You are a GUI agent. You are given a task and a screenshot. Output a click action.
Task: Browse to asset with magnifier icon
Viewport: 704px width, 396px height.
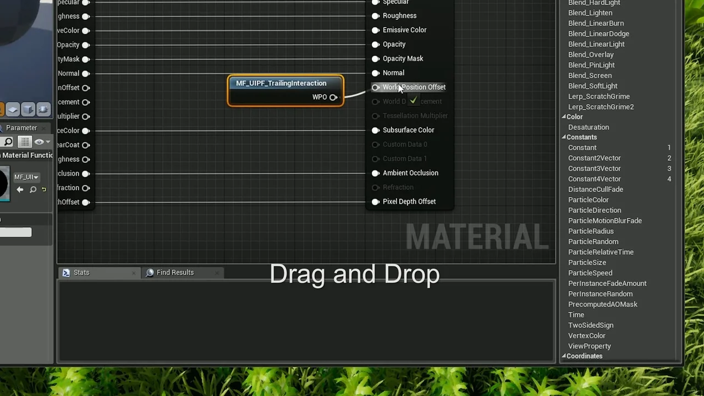pos(33,190)
